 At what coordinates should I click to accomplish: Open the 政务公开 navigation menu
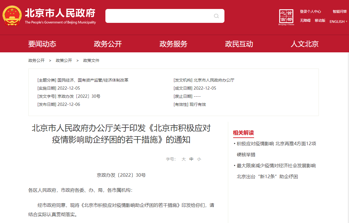point(108,44)
